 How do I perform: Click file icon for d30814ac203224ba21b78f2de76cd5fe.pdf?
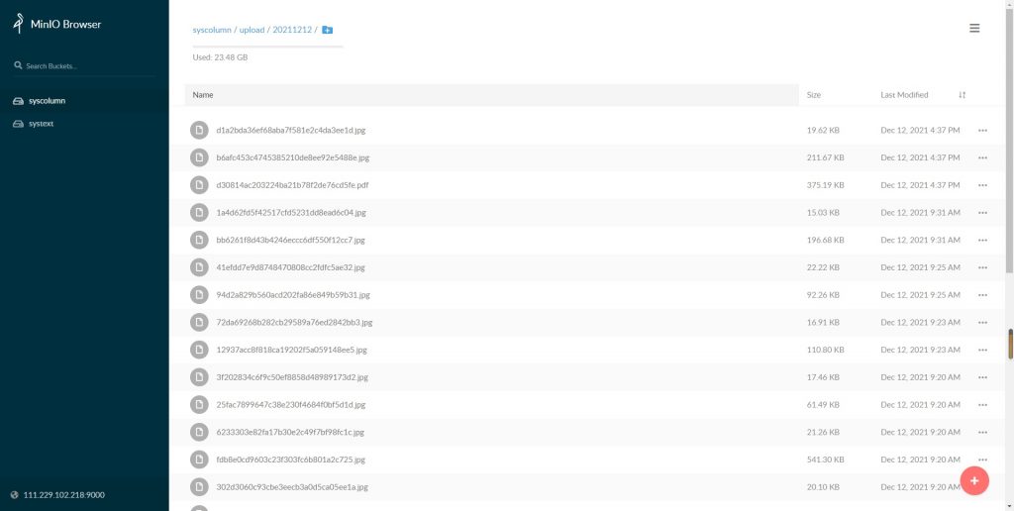[x=199, y=185]
